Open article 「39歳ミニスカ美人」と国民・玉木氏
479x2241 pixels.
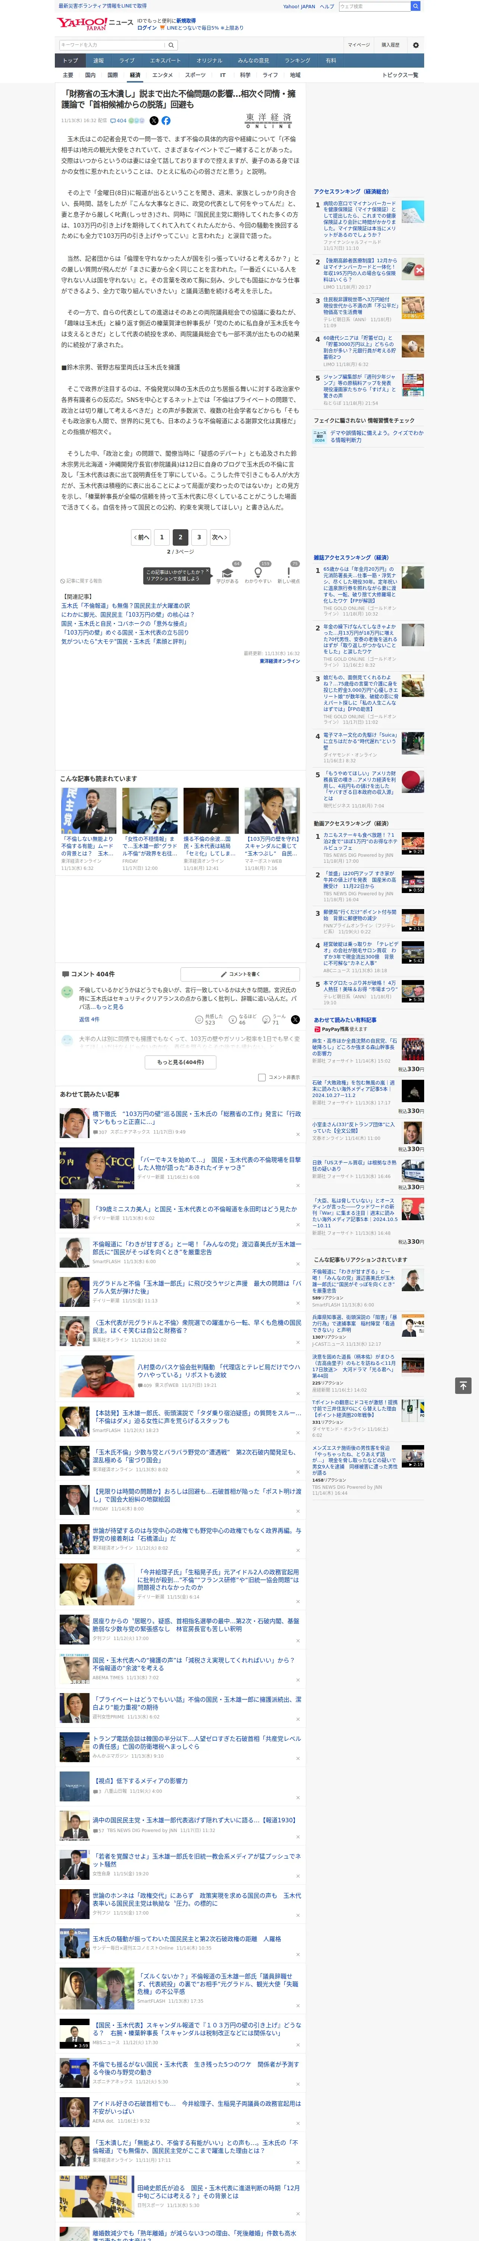[194, 1209]
